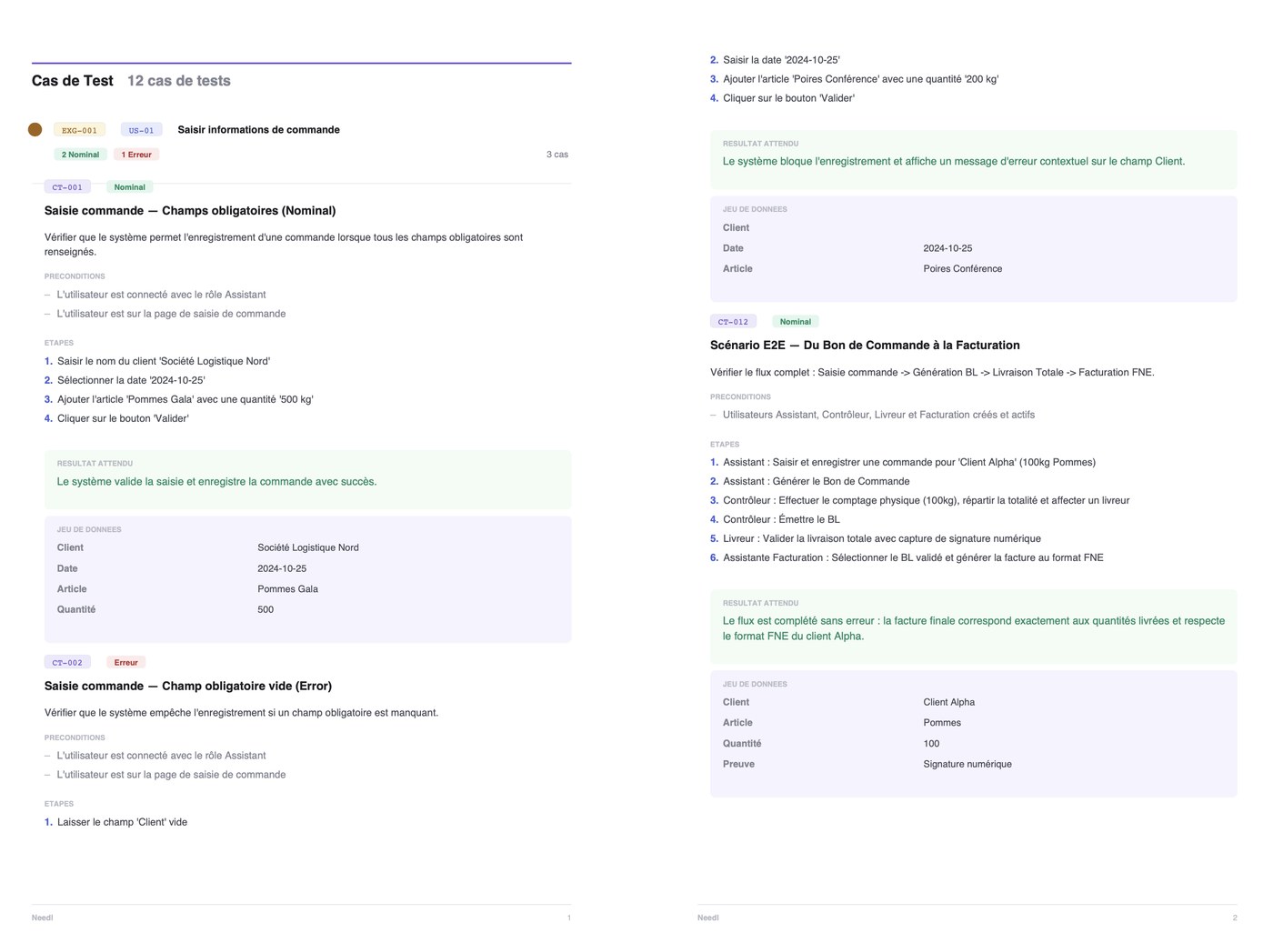Select heading 'Scénario E2E — Du Bon de Commande'

(x=865, y=346)
